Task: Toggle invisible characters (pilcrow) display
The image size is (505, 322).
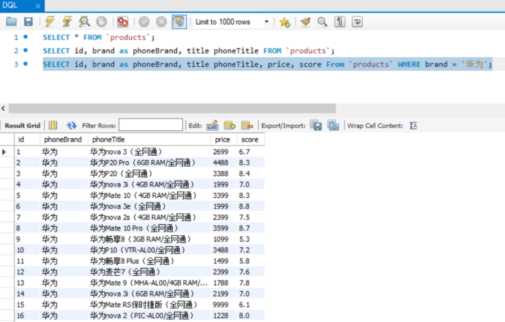Action: (339, 22)
